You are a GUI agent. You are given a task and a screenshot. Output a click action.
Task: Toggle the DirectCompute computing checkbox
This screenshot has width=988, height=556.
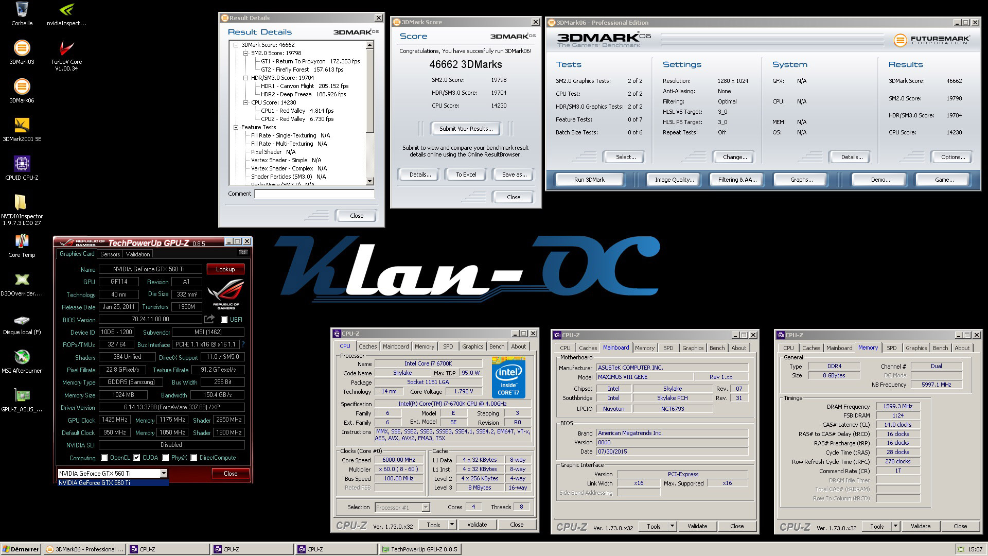194,458
